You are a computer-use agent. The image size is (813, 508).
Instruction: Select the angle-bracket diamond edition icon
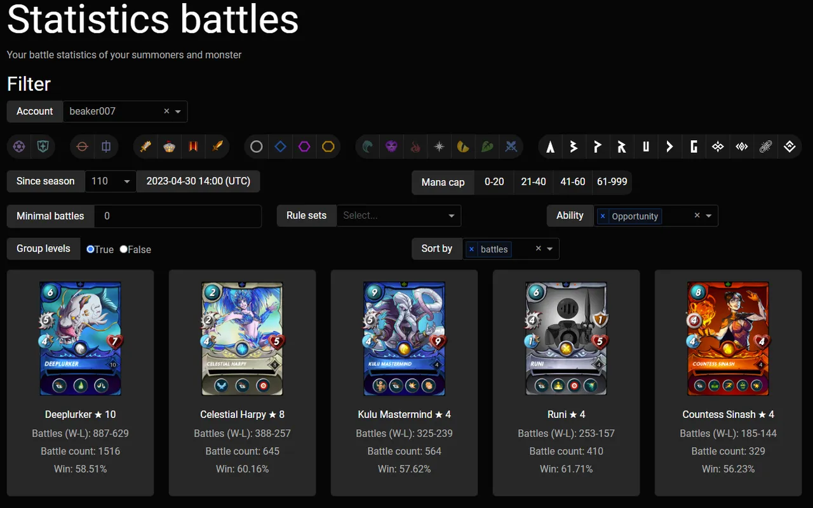[741, 147]
